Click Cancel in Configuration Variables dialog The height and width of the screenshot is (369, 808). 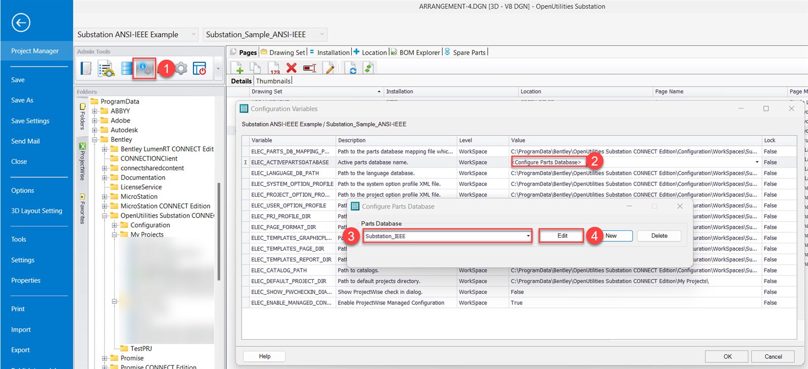click(773, 356)
